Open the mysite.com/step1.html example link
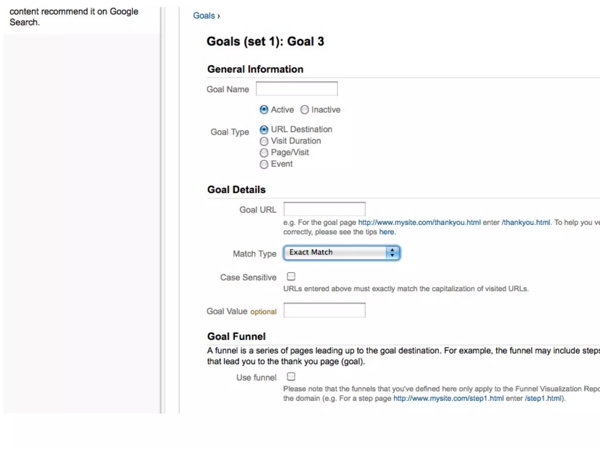The height and width of the screenshot is (450, 600). pos(449,398)
